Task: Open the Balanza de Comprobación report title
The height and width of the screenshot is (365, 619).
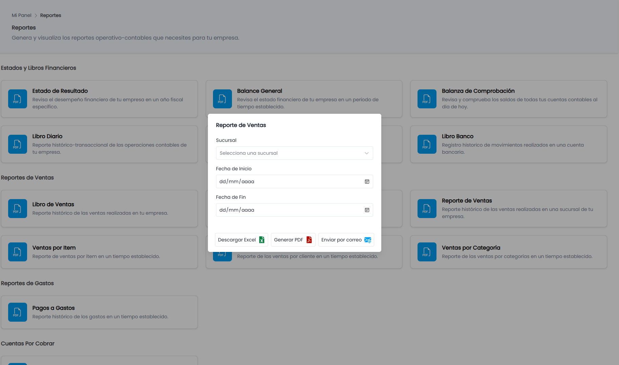Action: 478,91
